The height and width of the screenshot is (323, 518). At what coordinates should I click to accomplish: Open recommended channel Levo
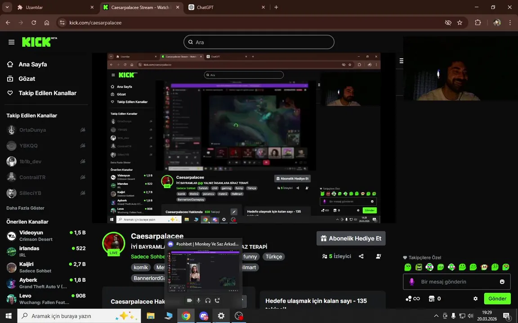tap(46, 299)
